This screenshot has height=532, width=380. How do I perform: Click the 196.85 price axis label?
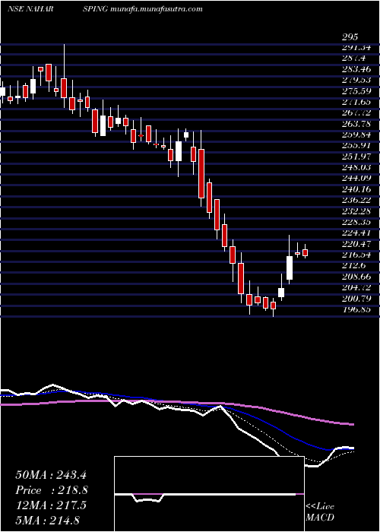pyautogui.click(x=356, y=309)
